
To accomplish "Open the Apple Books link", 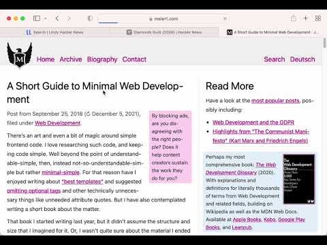I will pos(247,220).
